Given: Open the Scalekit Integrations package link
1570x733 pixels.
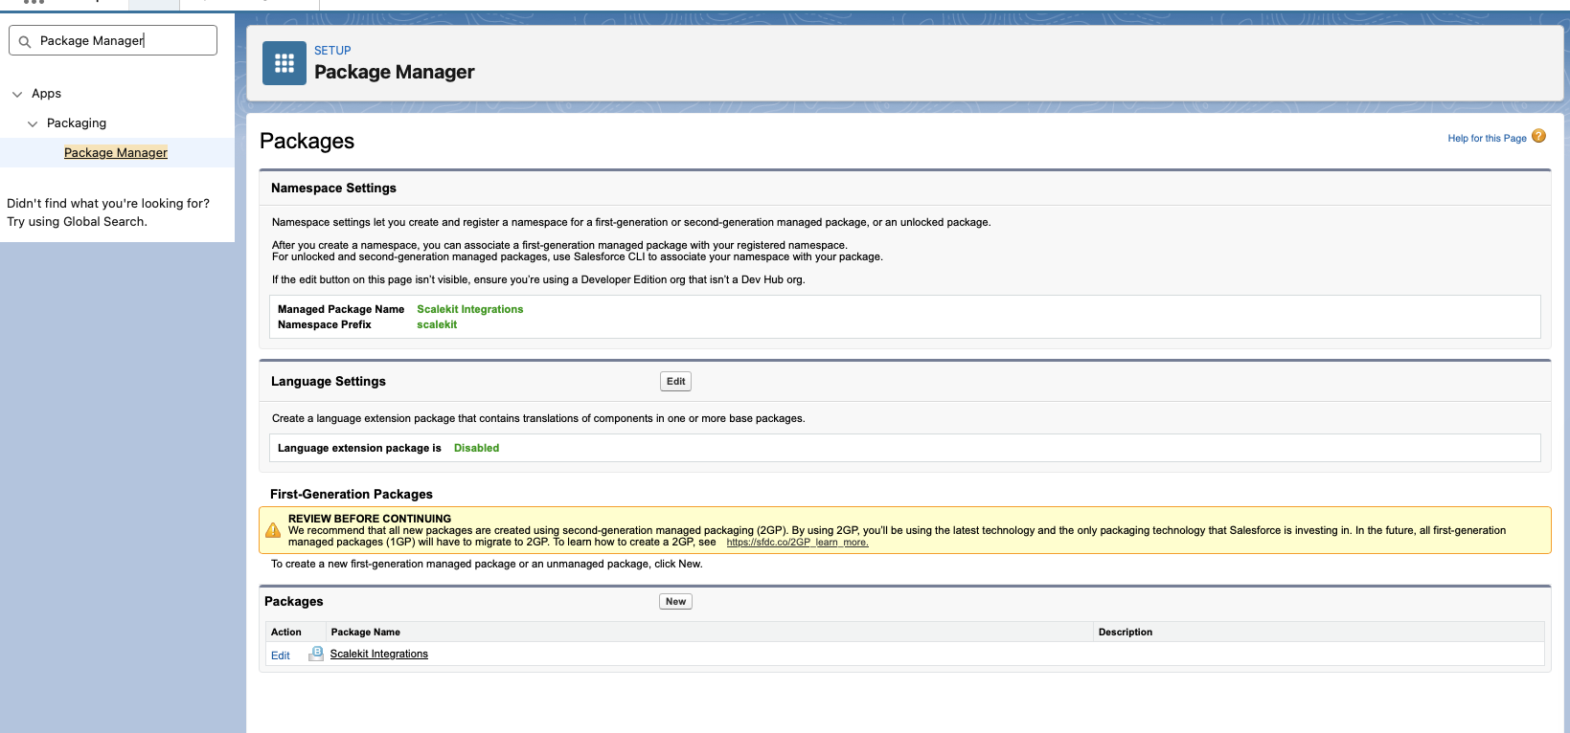Looking at the screenshot, I should [379, 654].
